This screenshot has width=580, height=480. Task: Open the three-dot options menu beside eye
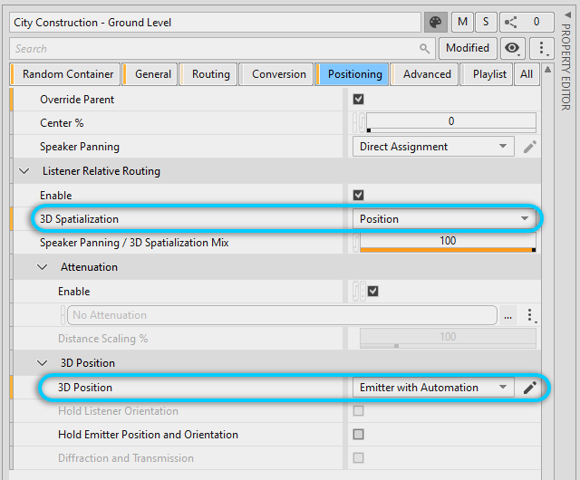541,49
